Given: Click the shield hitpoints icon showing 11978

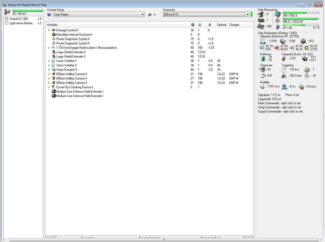Looking at the screenshot, I should click(x=263, y=41).
